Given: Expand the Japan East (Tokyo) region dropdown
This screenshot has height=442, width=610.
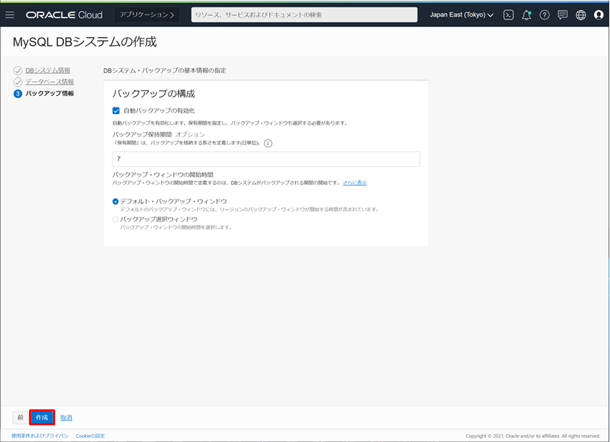Looking at the screenshot, I should pyautogui.click(x=461, y=15).
